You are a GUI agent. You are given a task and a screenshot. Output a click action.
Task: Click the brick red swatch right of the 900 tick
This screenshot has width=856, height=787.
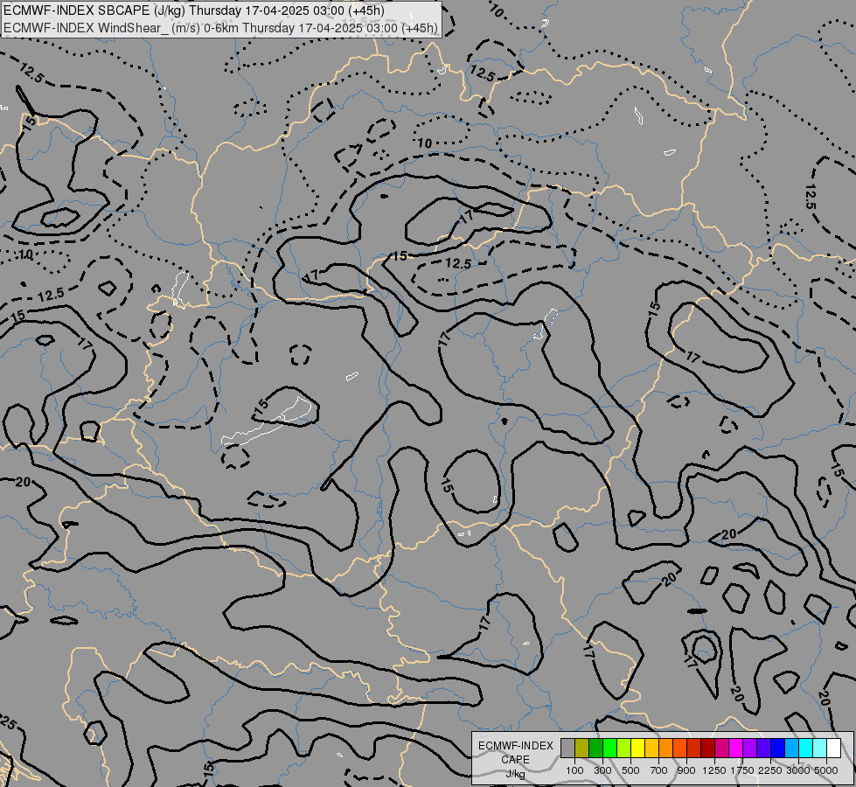(694, 749)
